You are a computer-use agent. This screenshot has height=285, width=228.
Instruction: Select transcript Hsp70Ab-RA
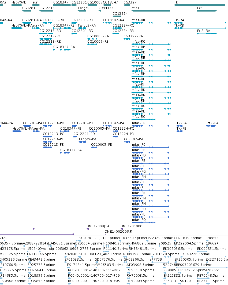tap(22, 25)
